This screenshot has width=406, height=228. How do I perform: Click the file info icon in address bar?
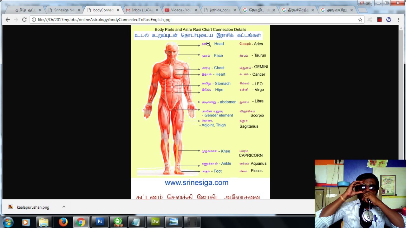pos(34,20)
